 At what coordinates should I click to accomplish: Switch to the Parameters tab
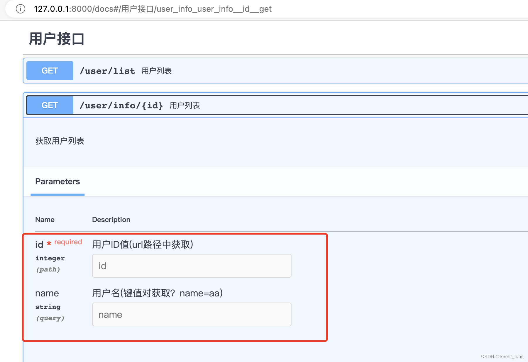(x=57, y=182)
